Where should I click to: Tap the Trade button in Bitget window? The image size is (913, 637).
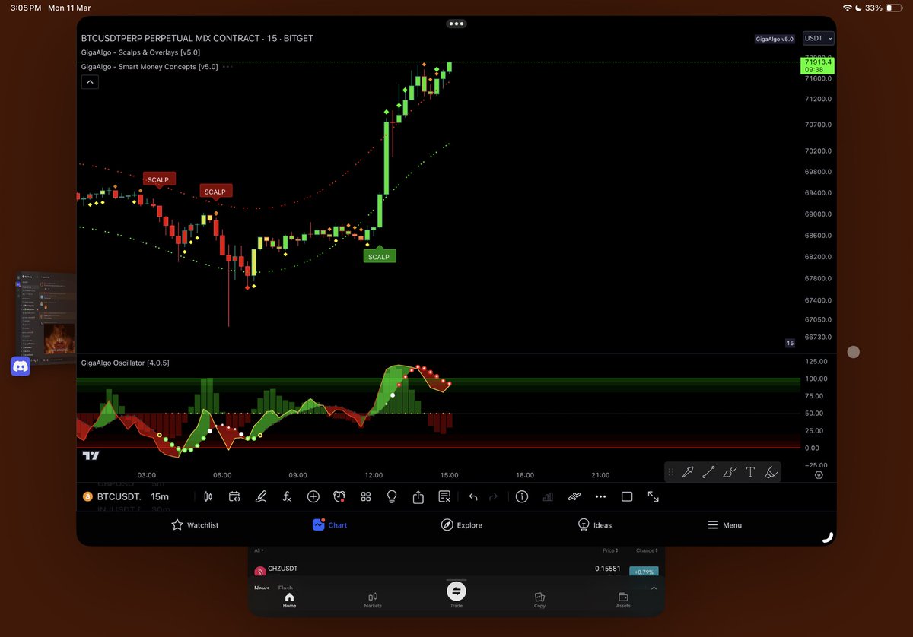(456, 591)
